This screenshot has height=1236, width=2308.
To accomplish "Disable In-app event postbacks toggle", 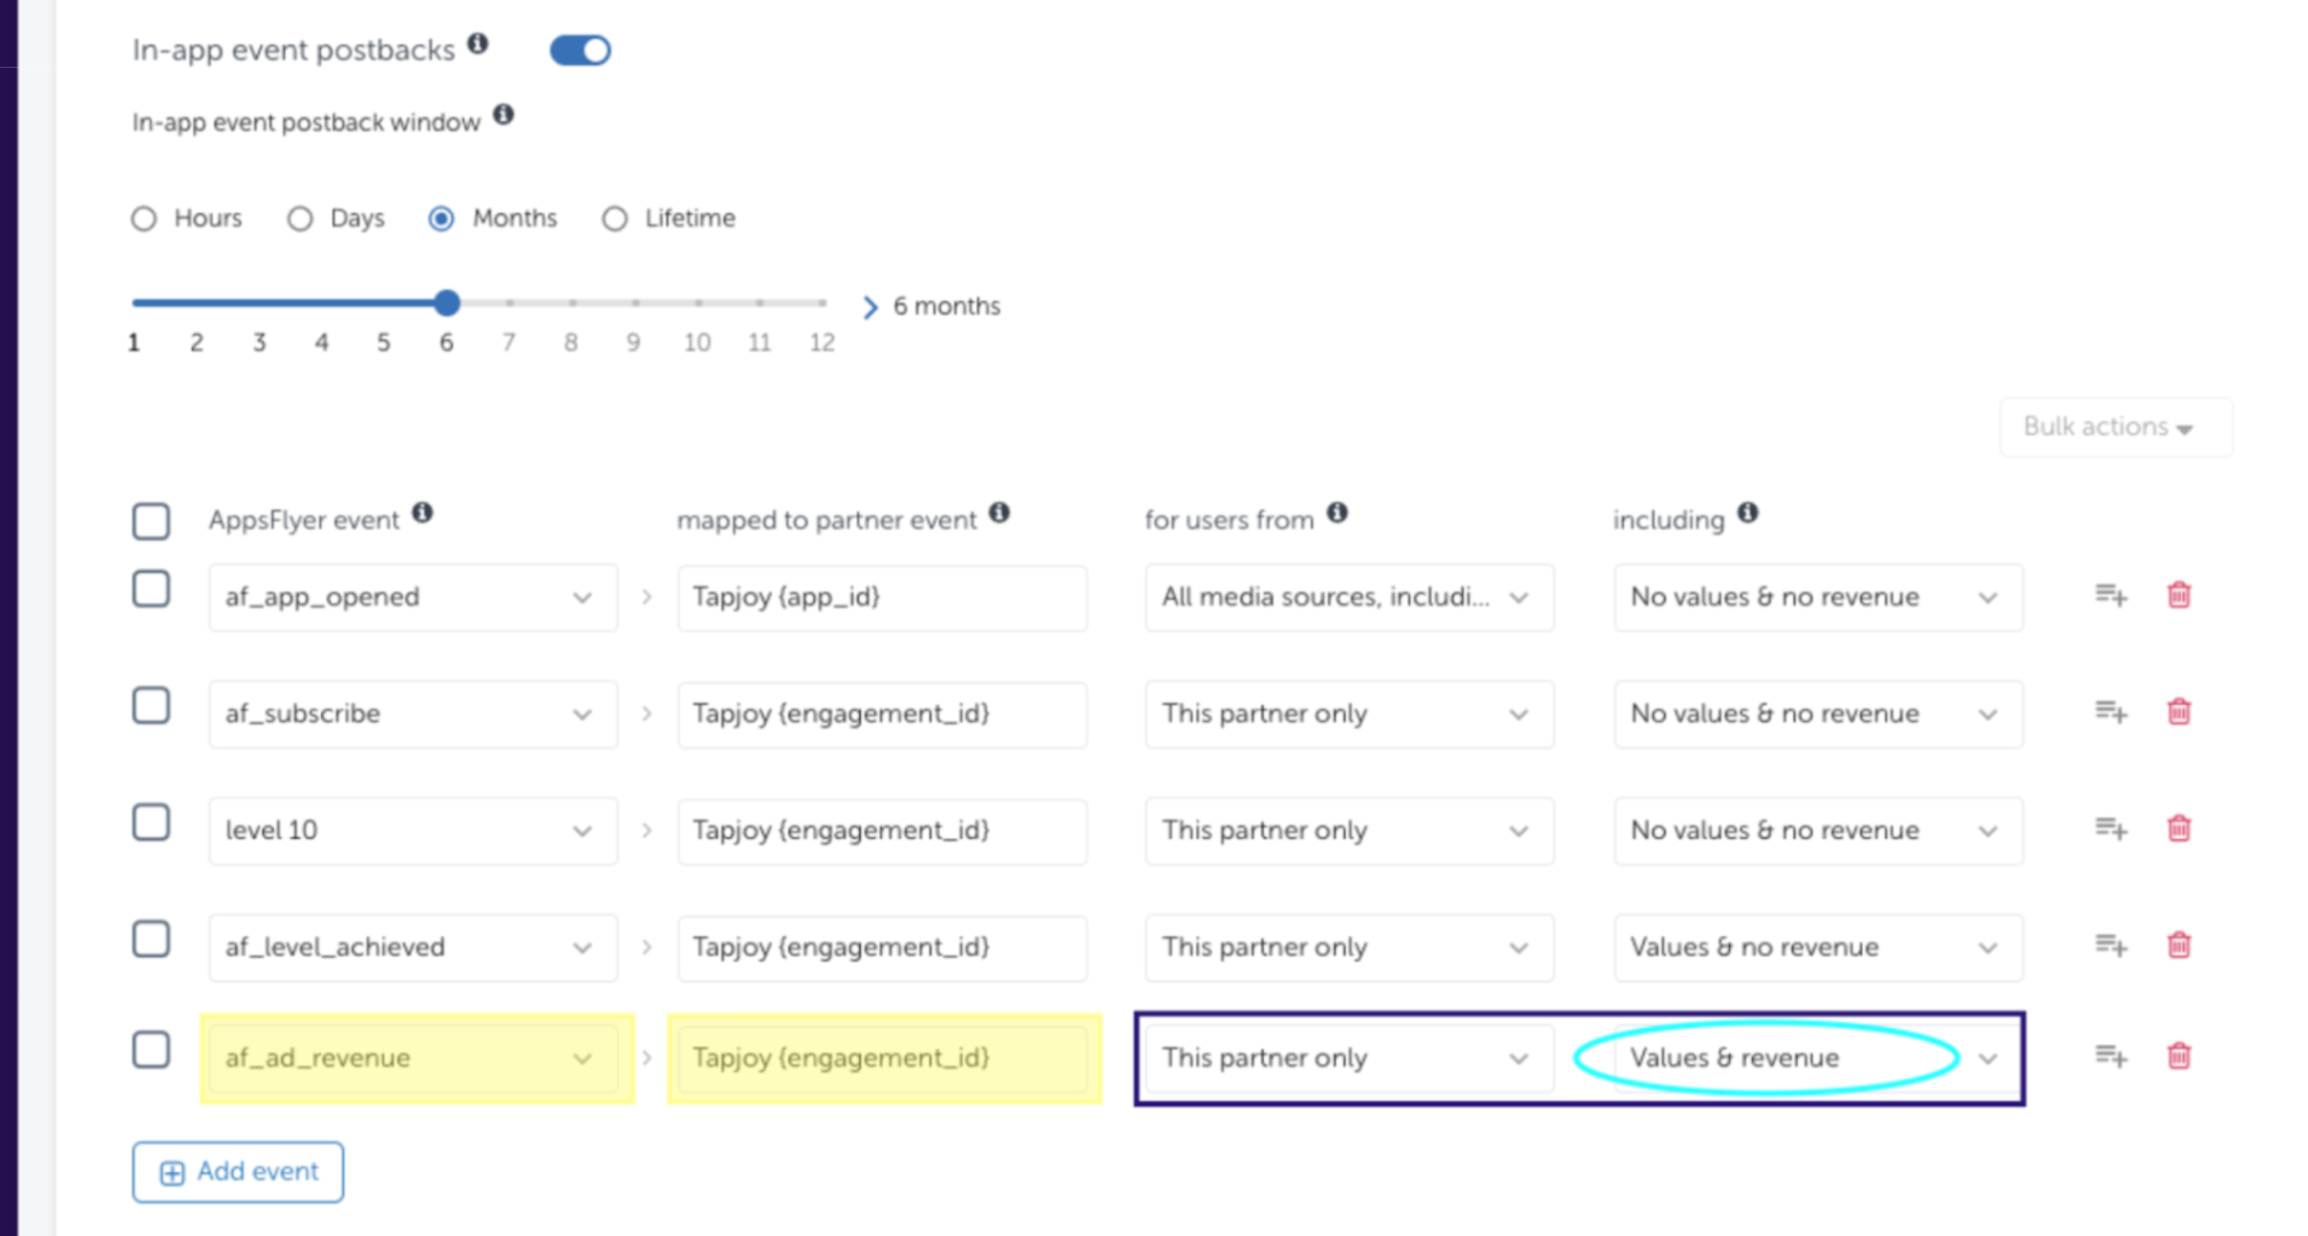I will 580,51.
